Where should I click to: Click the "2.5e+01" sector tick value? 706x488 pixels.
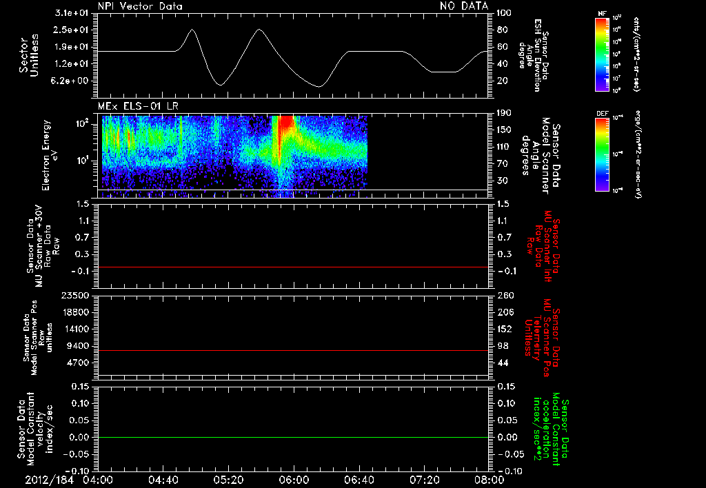point(72,30)
